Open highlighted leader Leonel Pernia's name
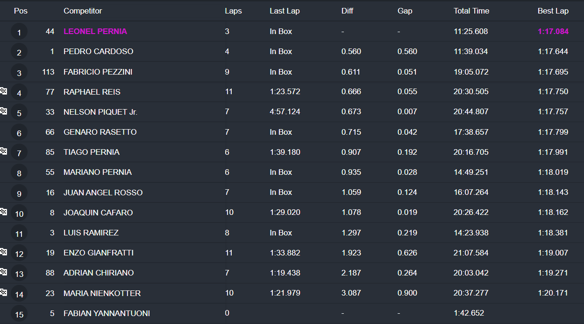The image size is (584, 324). tap(95, 31)
